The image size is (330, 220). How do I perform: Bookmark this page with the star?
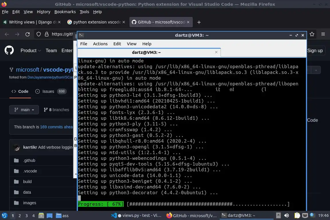pyautogui.click(x=312, y=34)
